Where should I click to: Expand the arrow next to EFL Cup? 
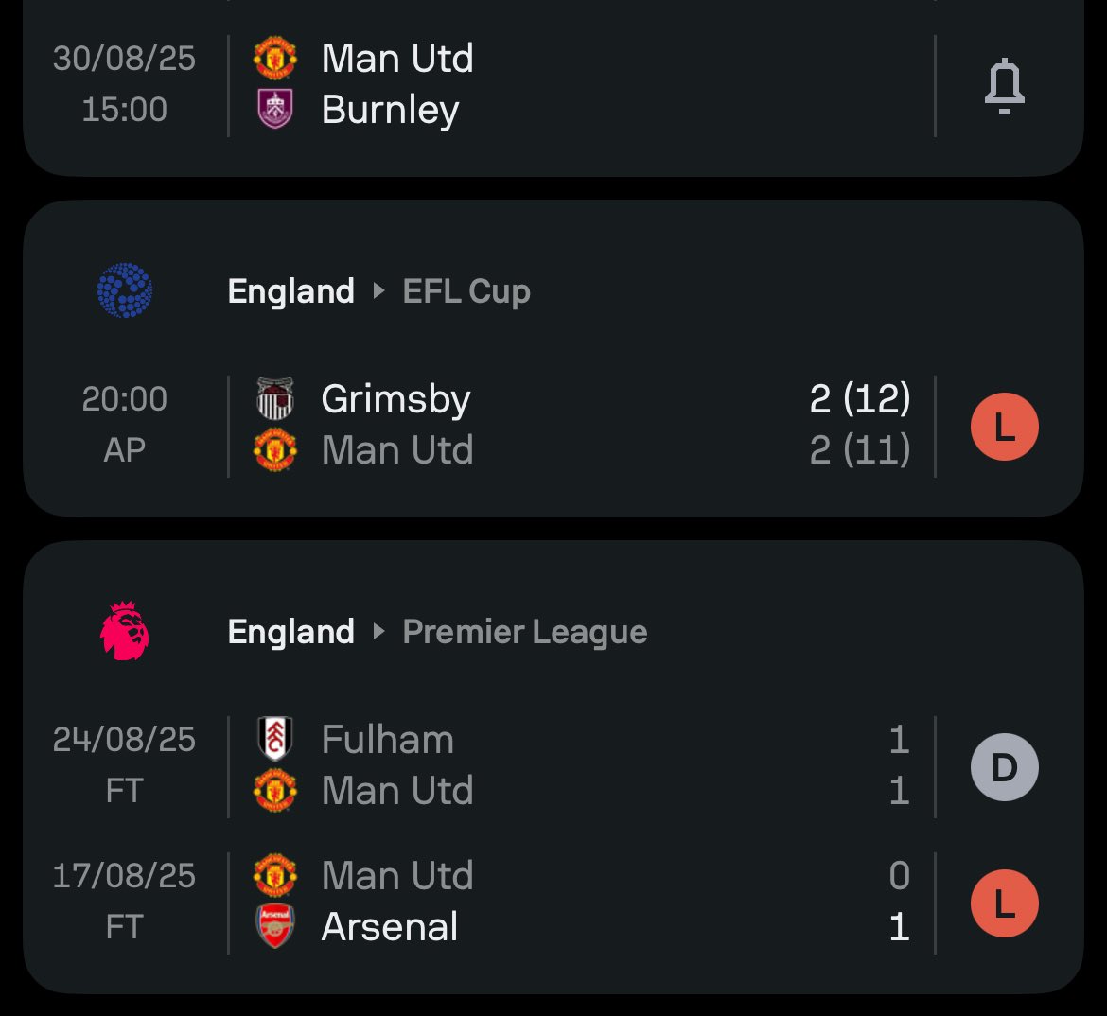pyautogui.click(x=378, y=290)
